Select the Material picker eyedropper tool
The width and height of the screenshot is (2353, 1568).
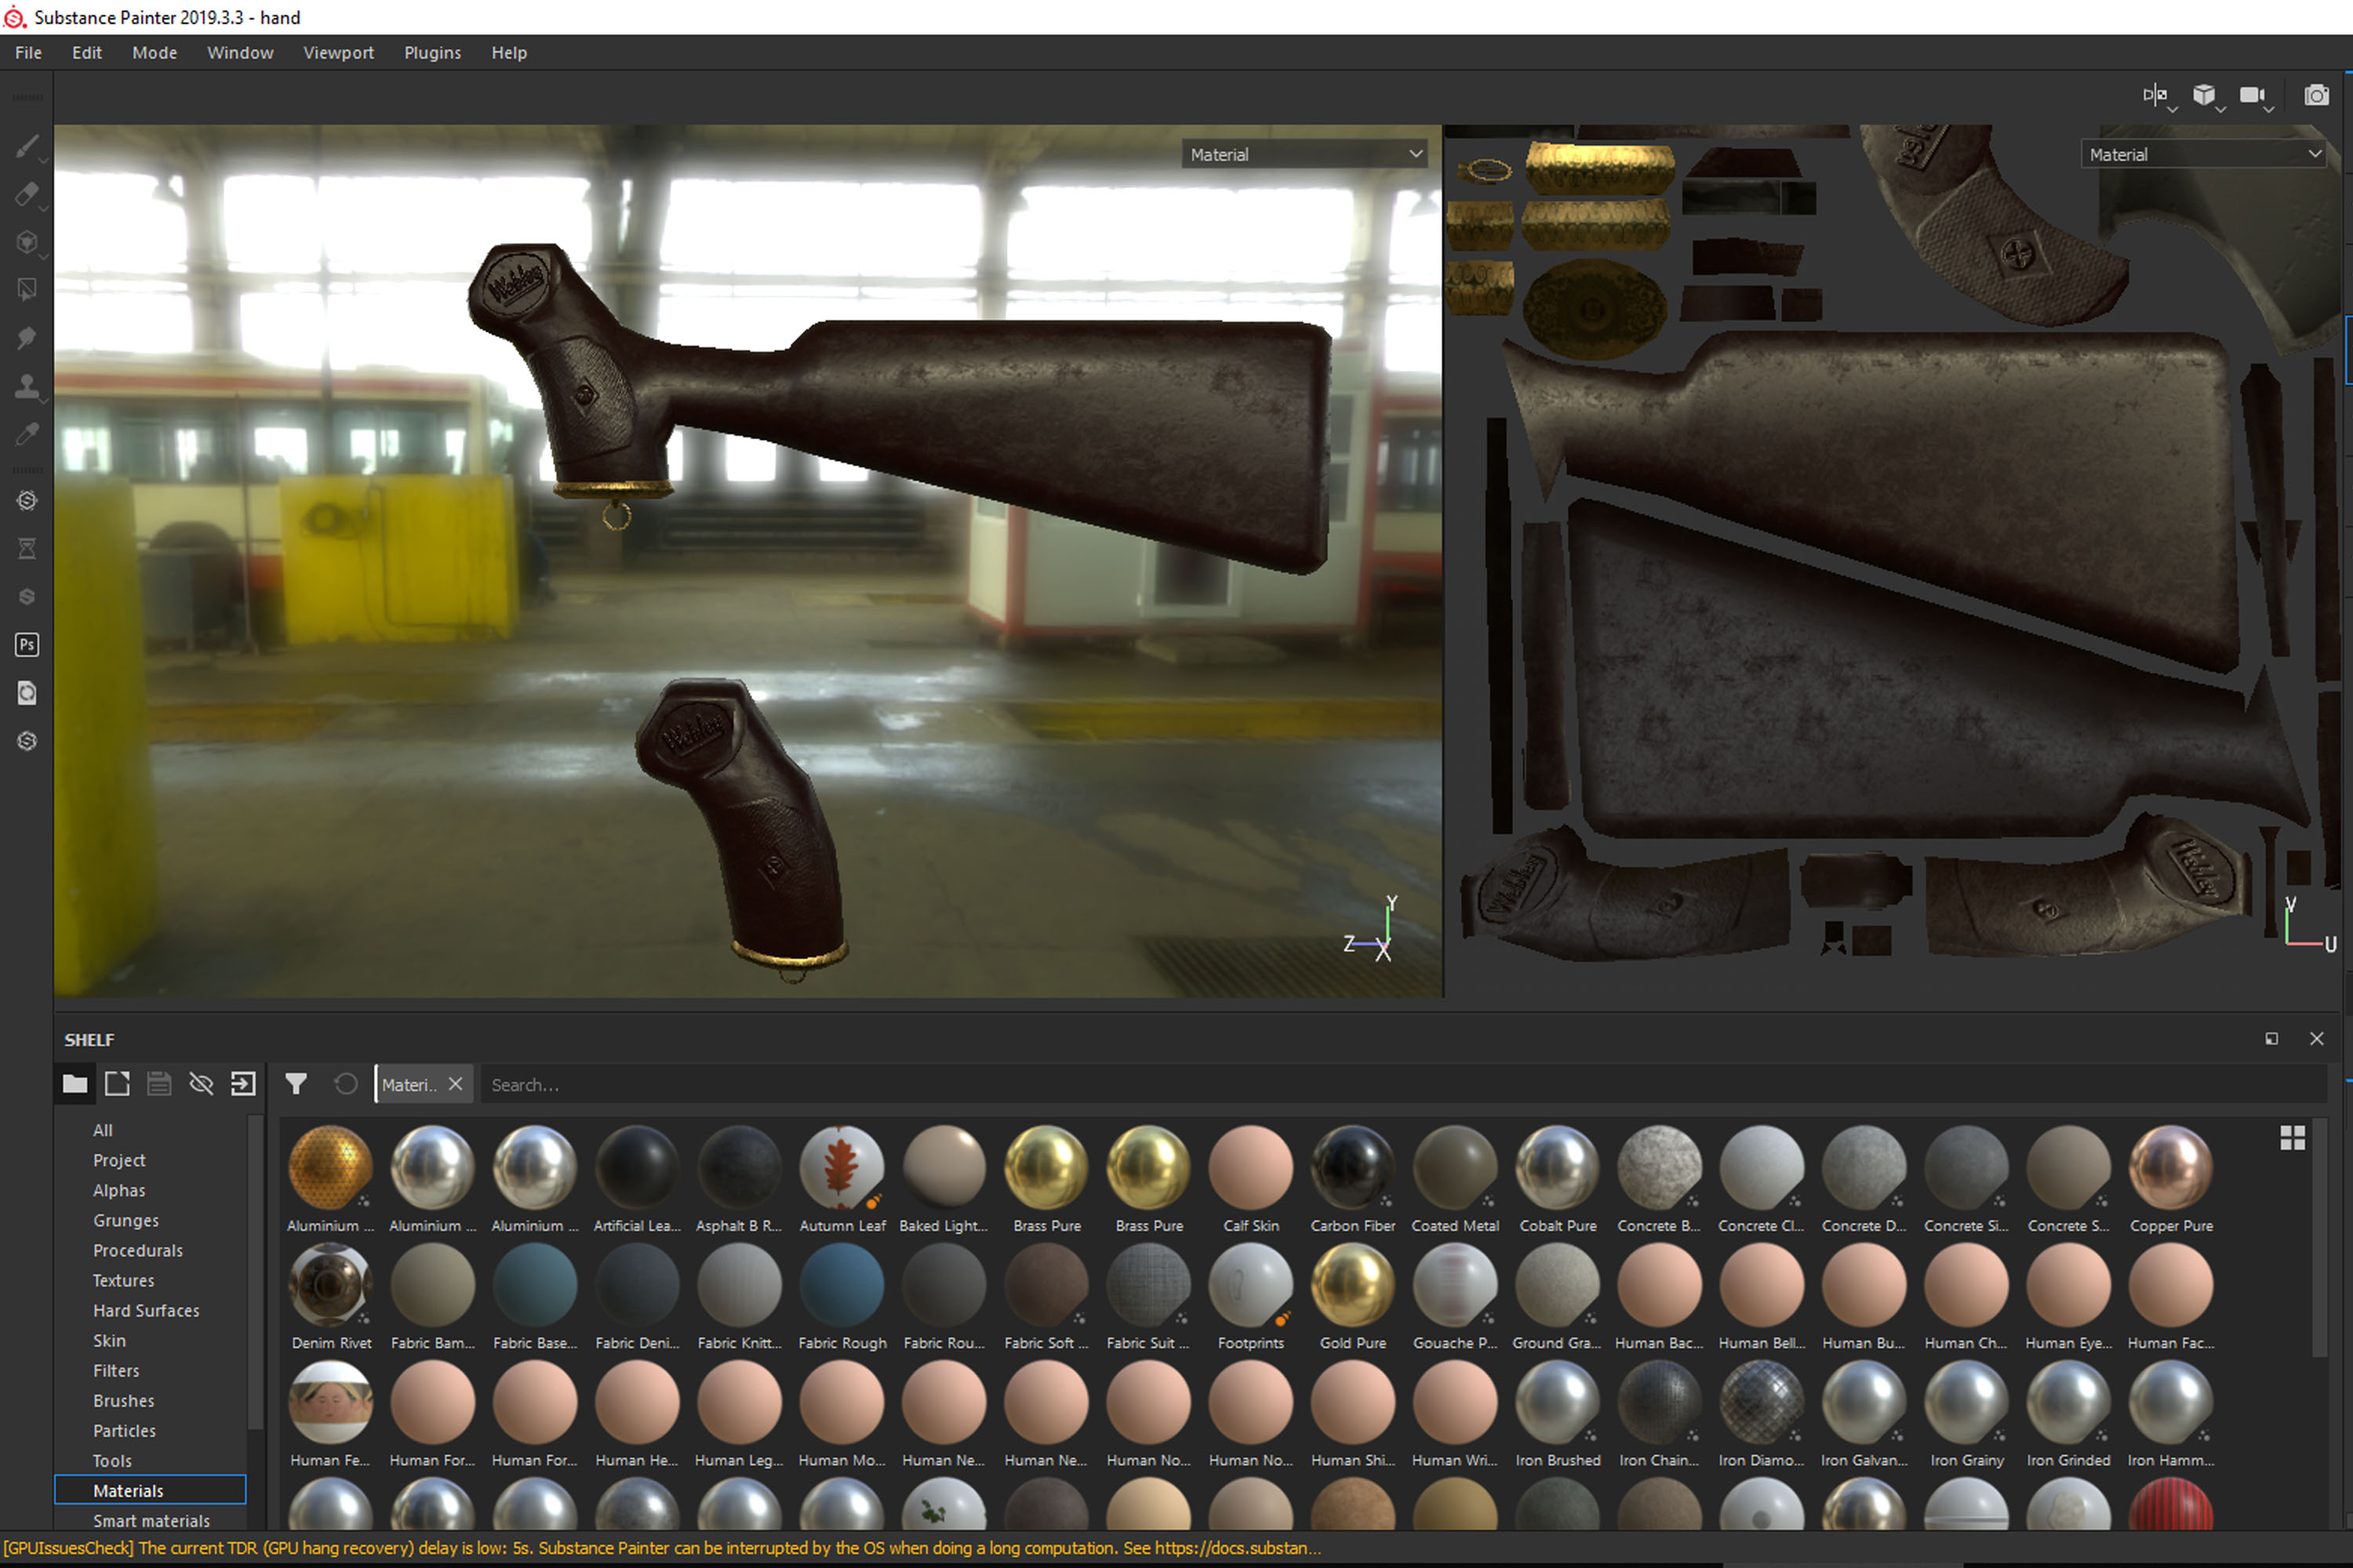point(27,434)
